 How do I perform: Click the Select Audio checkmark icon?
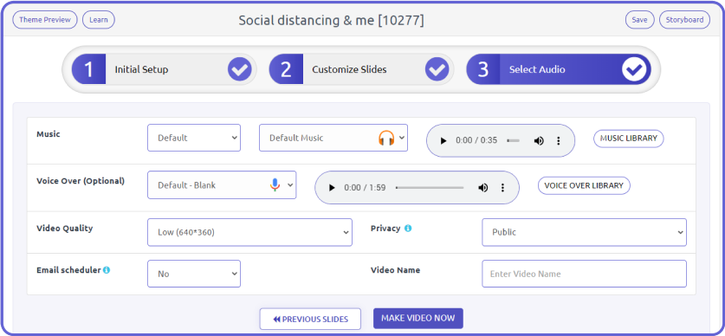[x=634, y=69]
